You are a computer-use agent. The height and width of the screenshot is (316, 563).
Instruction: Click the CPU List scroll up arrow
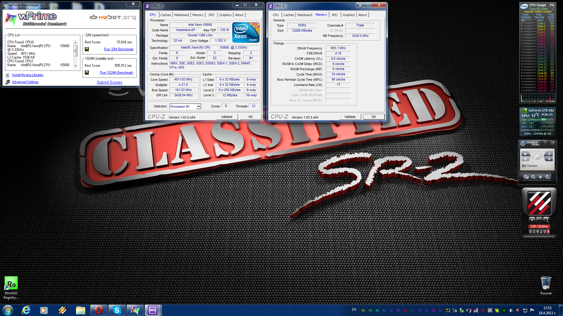(75, 43)
